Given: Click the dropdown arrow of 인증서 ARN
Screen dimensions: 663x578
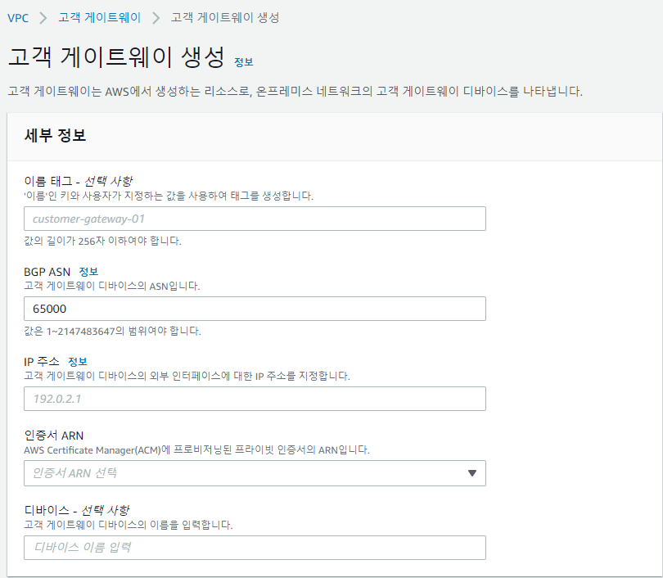Looking at the screenshot, I should pyautogui.click(x=472, y=473).
